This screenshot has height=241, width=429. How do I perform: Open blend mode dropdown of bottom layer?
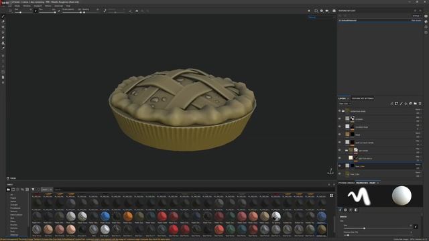tap(418, 173)
